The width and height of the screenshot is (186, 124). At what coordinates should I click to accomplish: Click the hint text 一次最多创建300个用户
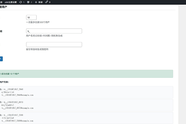pyautogui.click(x=38, y=22)
